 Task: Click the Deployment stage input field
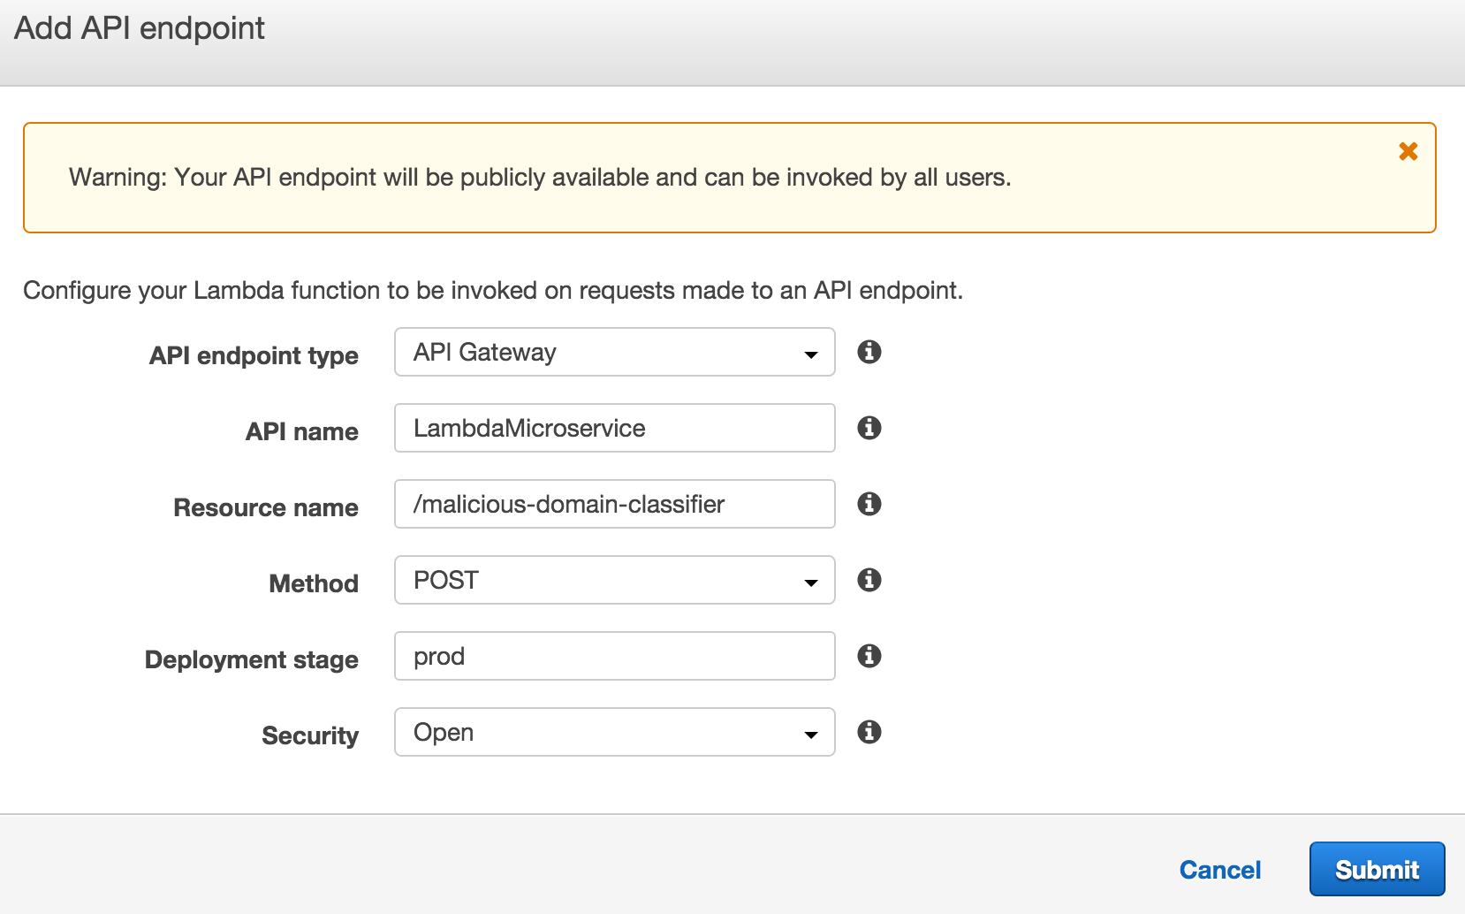coord(614,656)
